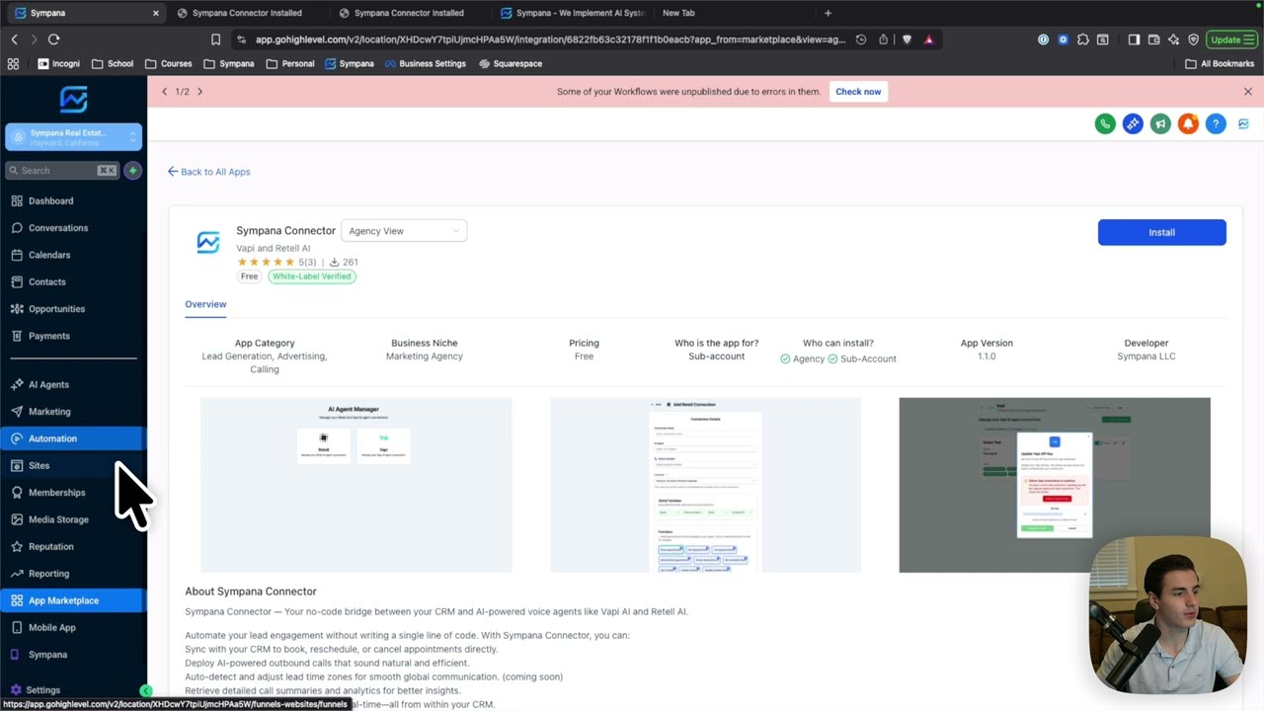Open the Add Retell Connection screenshot thumbnail
This screenshot has width=1264, height=711.
tap(705, 485)
